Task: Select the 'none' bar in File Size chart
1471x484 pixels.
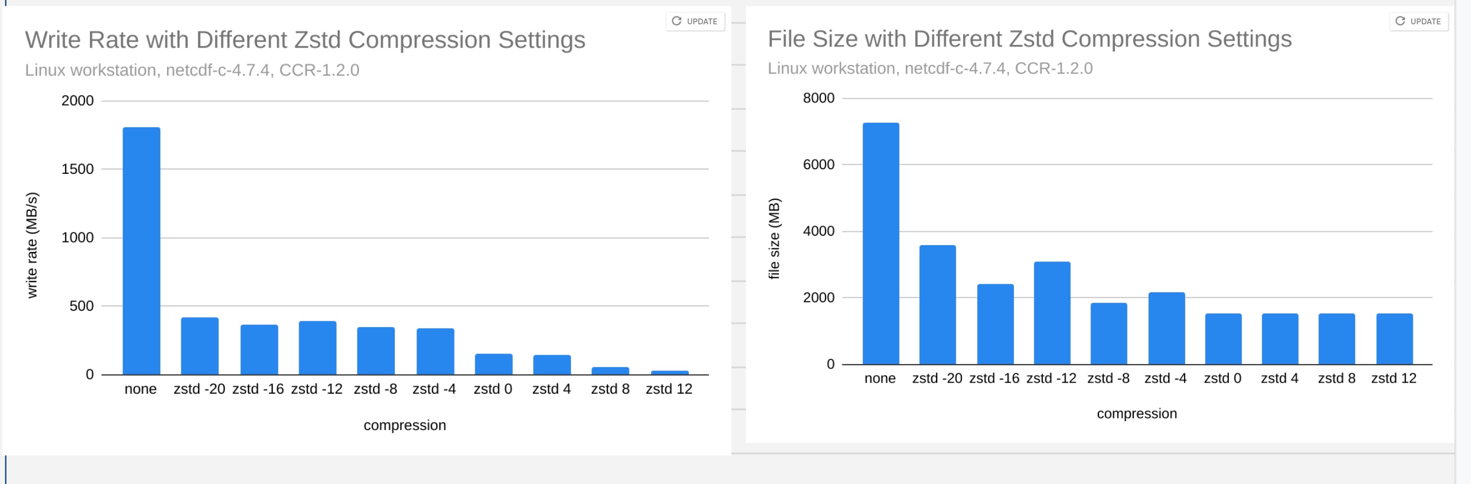Action: pyautogui.click(x=881, y=244)
